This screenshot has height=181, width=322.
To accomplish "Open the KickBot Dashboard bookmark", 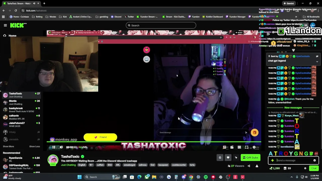I will pyautogui.click(x=212, y=17).
